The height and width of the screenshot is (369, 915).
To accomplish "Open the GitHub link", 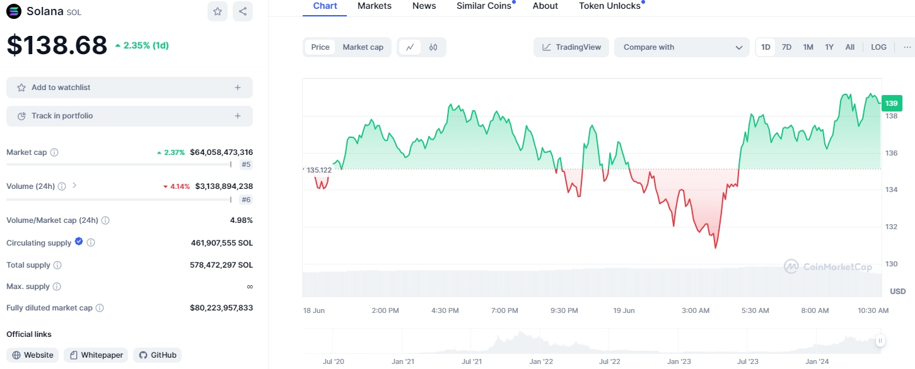I will [158, 355].
